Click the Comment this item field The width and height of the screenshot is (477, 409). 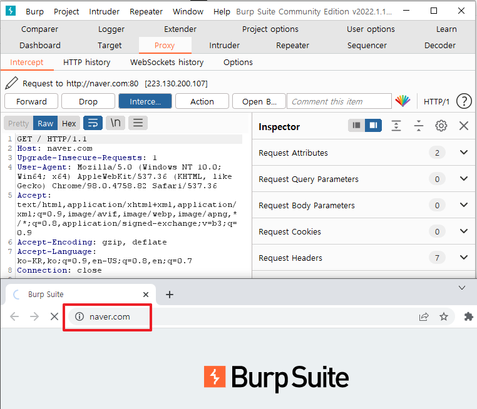(339, 101)
